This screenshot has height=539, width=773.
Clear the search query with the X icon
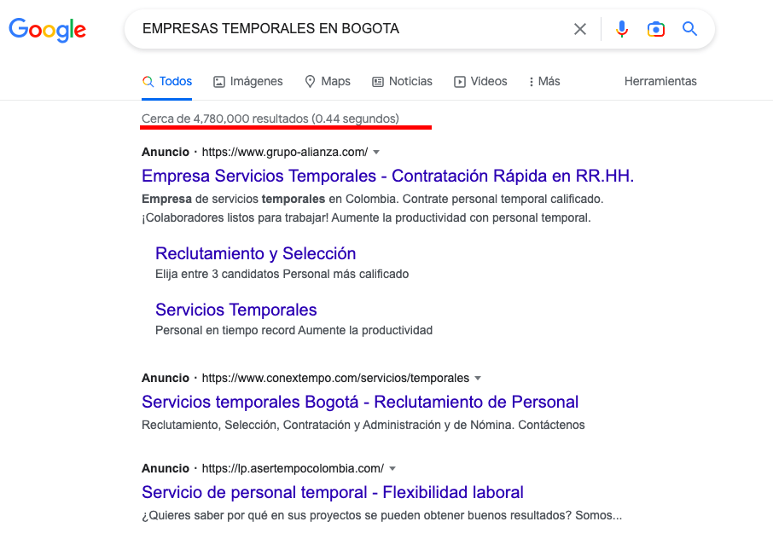click(580, 29)
